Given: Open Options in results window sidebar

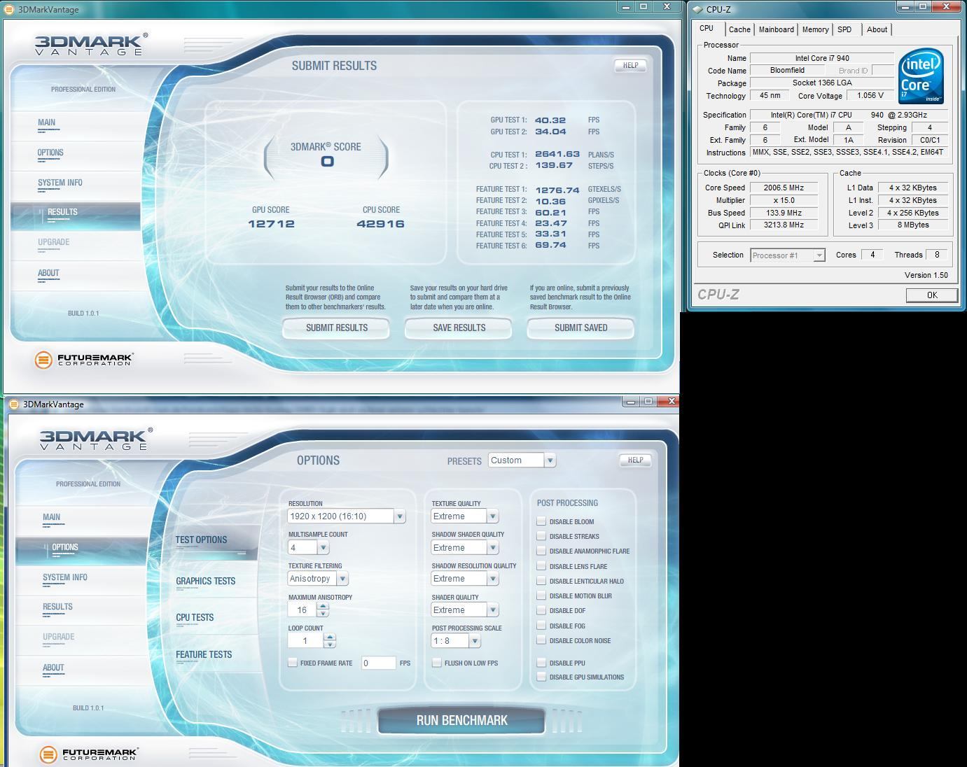Looking at the screenshot, I should coord(50,153).
